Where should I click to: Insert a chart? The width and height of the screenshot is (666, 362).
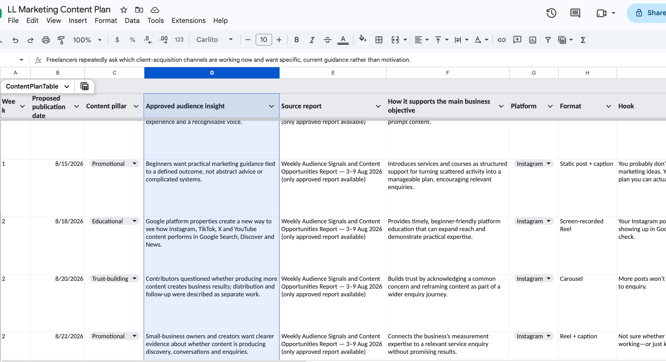pyautogui.click(x=533, y=40)
